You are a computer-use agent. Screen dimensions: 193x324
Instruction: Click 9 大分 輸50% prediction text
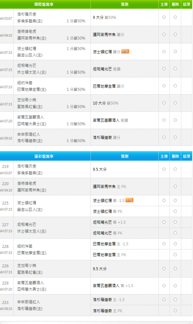(105, 17)
